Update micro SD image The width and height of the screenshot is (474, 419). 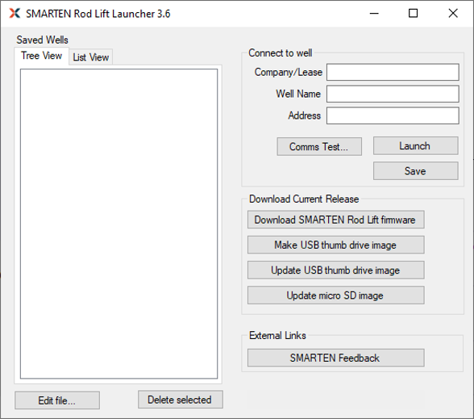click(336, 295)
